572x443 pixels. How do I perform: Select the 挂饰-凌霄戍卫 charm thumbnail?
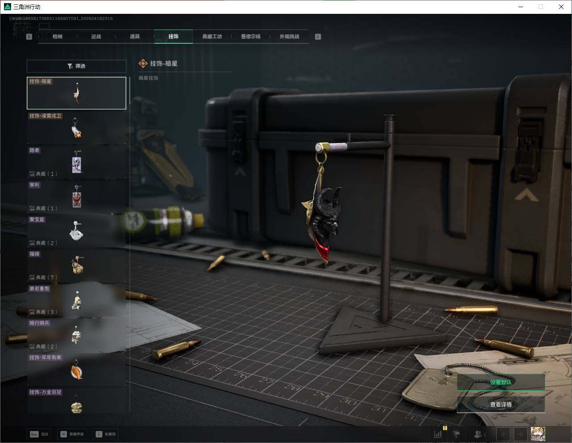tap(76, 128)
